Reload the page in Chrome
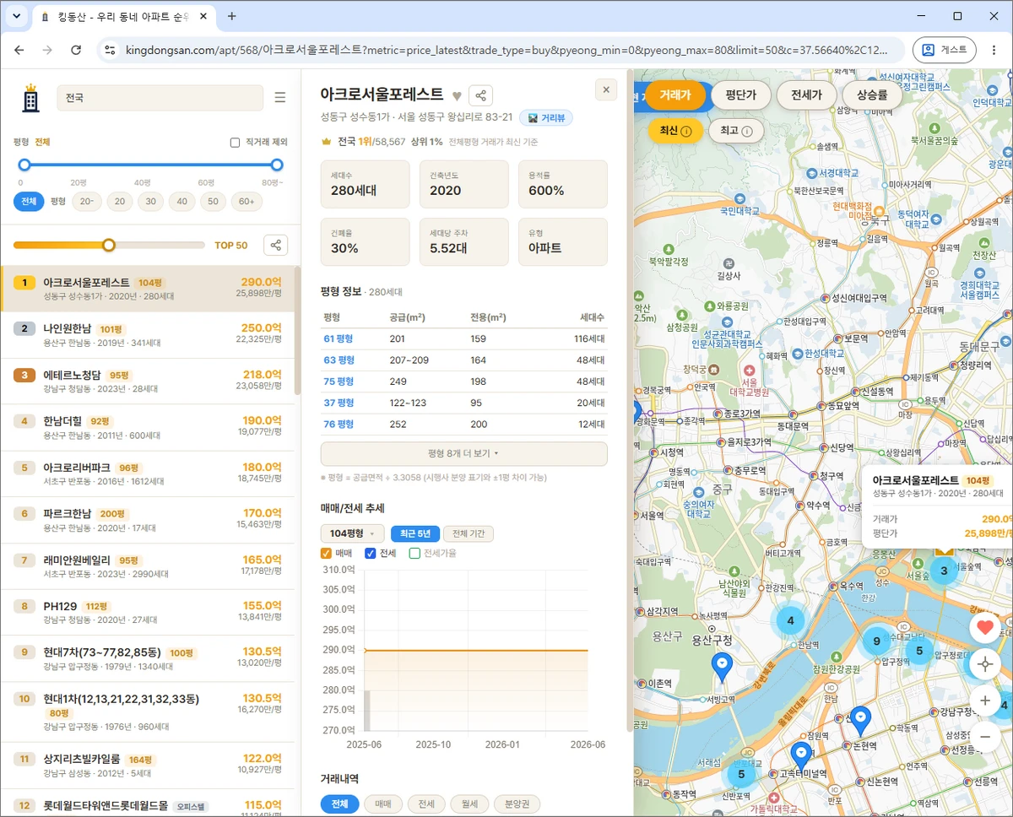This screenshot has width=1013, height=817. tap(76, 50)
